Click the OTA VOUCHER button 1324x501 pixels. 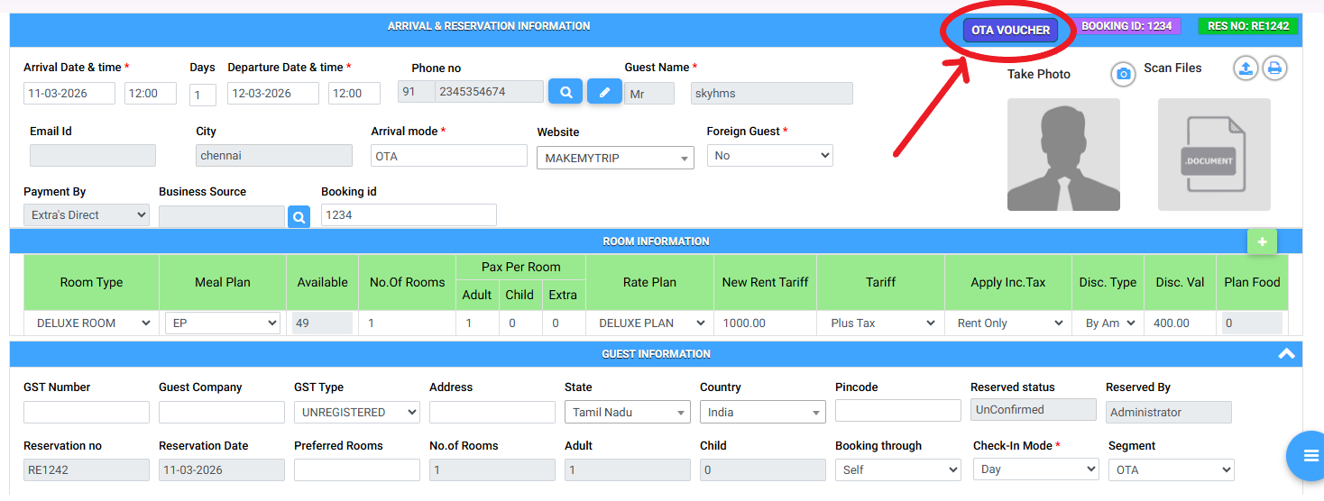pyautogui.click(x=1010, y=31)
